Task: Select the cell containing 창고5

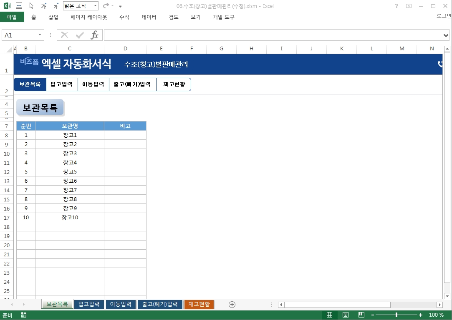Action: (70, 171)
